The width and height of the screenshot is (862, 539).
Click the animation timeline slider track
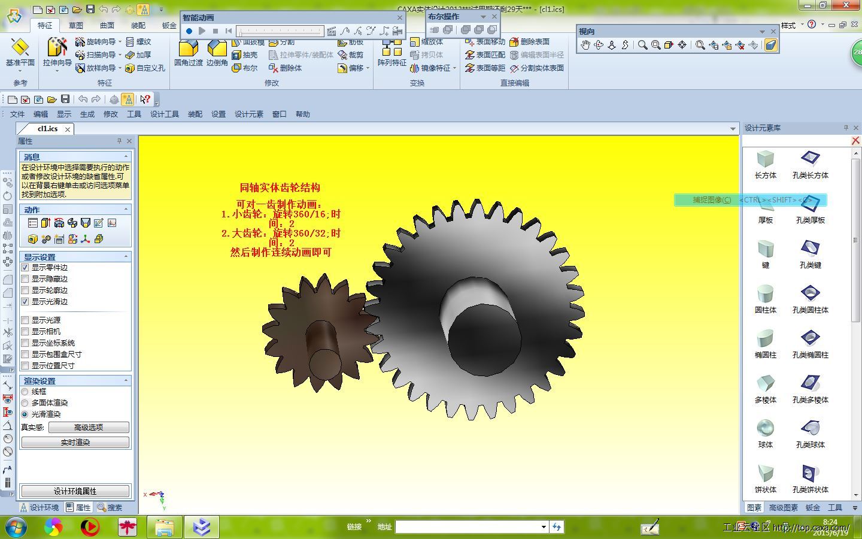tap(280, 31)
